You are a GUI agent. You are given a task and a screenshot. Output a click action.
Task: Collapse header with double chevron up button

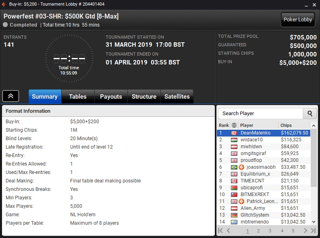coord(10,96)
